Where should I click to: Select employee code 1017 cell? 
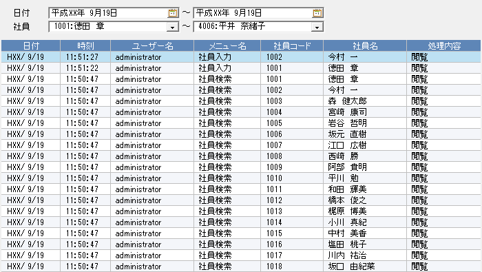(292, 255)
